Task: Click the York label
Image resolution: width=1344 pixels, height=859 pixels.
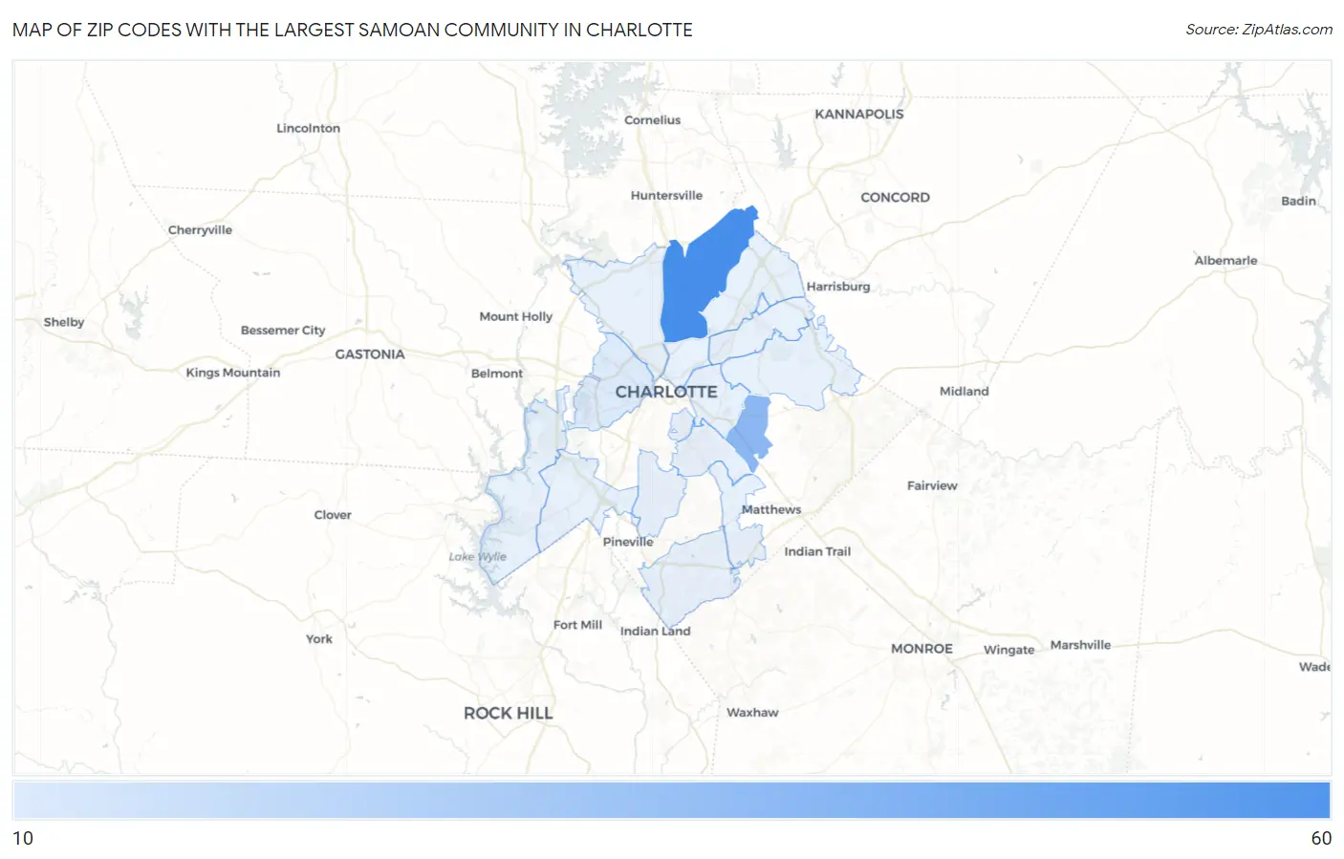Action: tap(319, 639)
